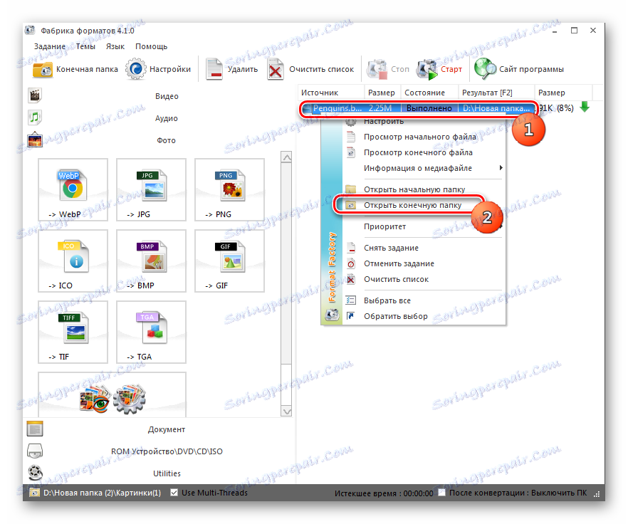The image size is (628, 524).
Task: Click format list scrollbar up arrow
Action: (287, 157)
